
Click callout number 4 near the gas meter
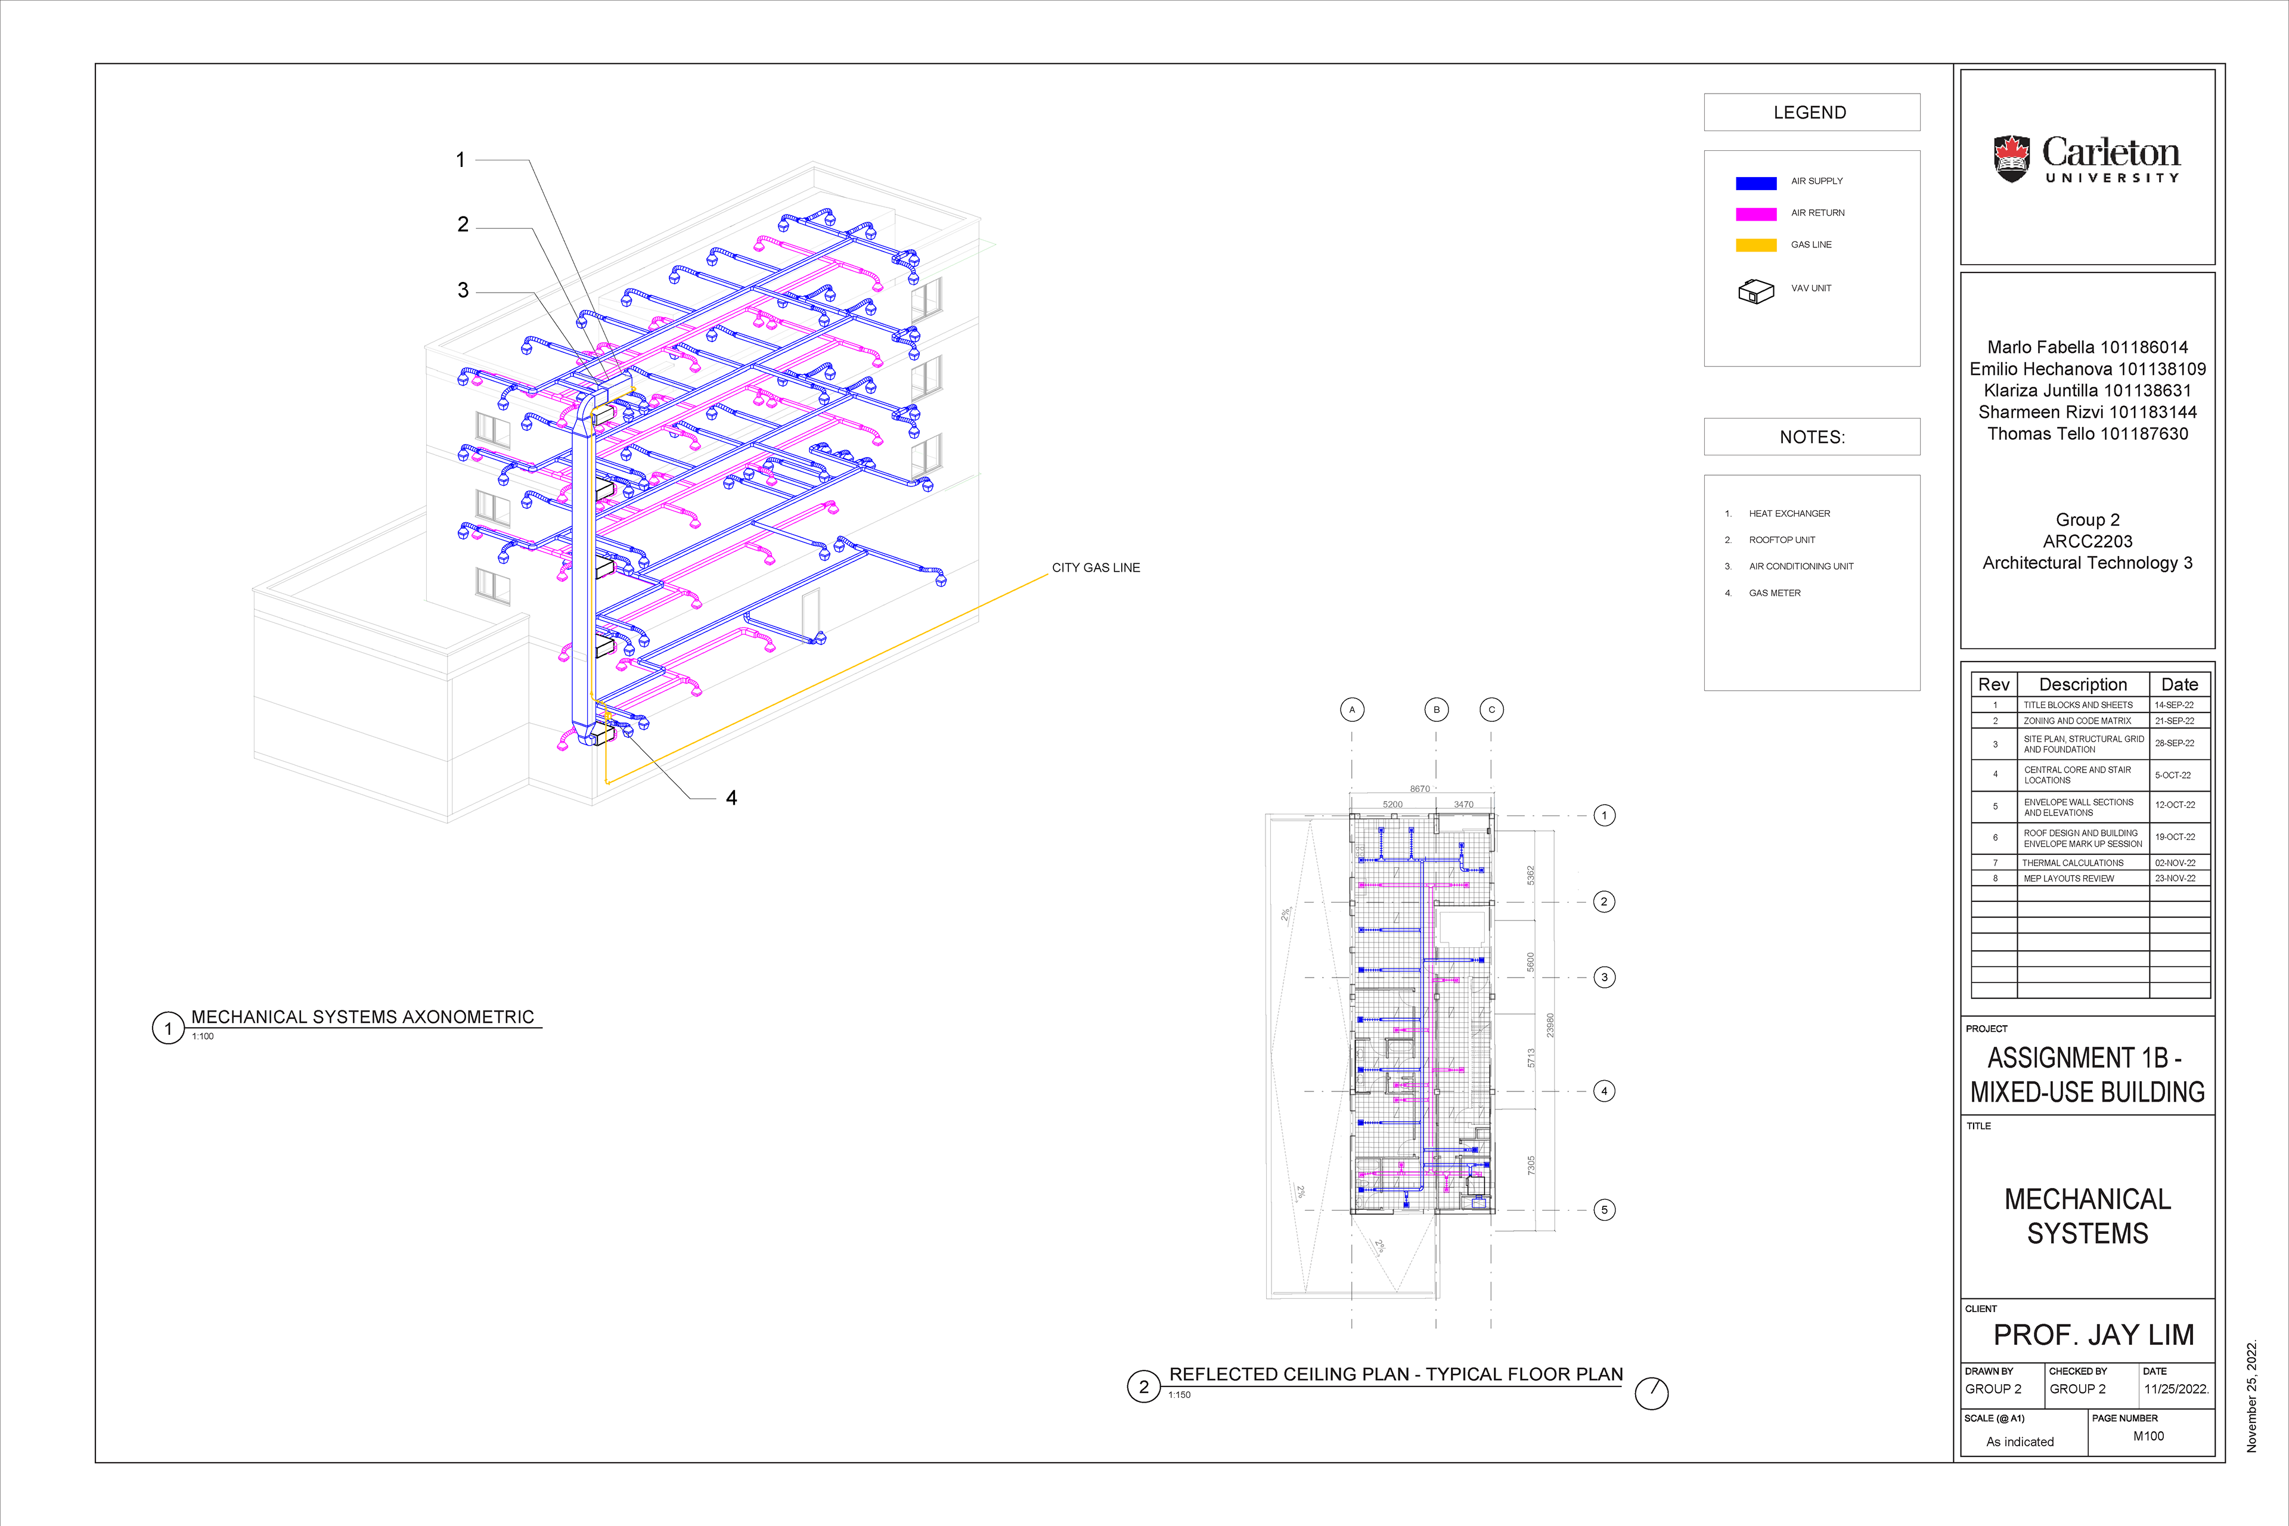point(731,798)
